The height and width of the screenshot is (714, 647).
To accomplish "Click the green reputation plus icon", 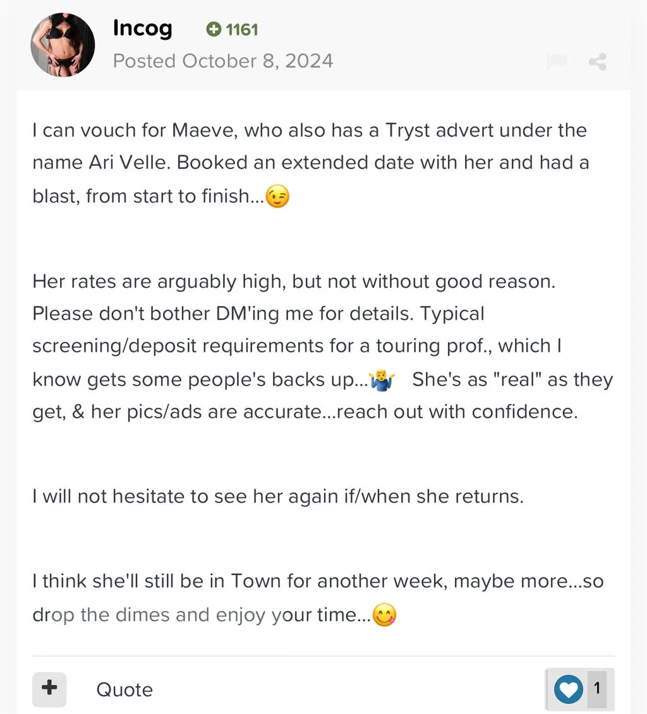I will click(214, 29).
